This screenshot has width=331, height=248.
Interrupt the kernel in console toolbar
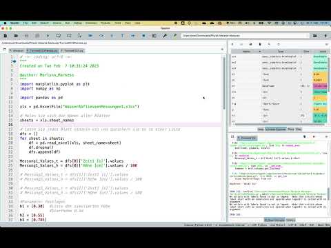(314, 136)
